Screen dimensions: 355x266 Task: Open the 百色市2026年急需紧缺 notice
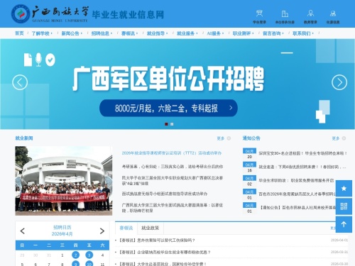tap(297, 194)
